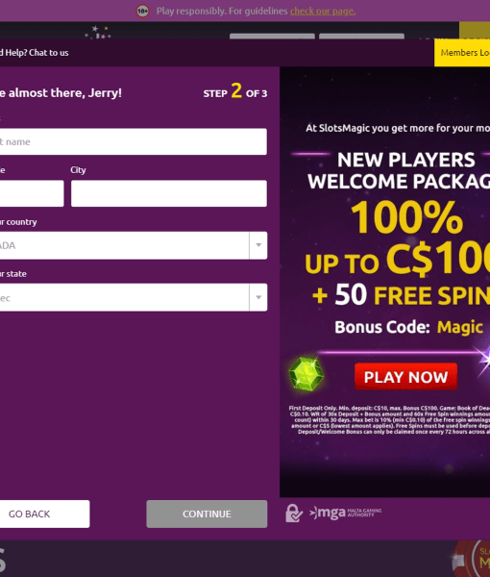Click the GO BACK button
The width and height of the screenshot is (490, 577).
[44, 514]
